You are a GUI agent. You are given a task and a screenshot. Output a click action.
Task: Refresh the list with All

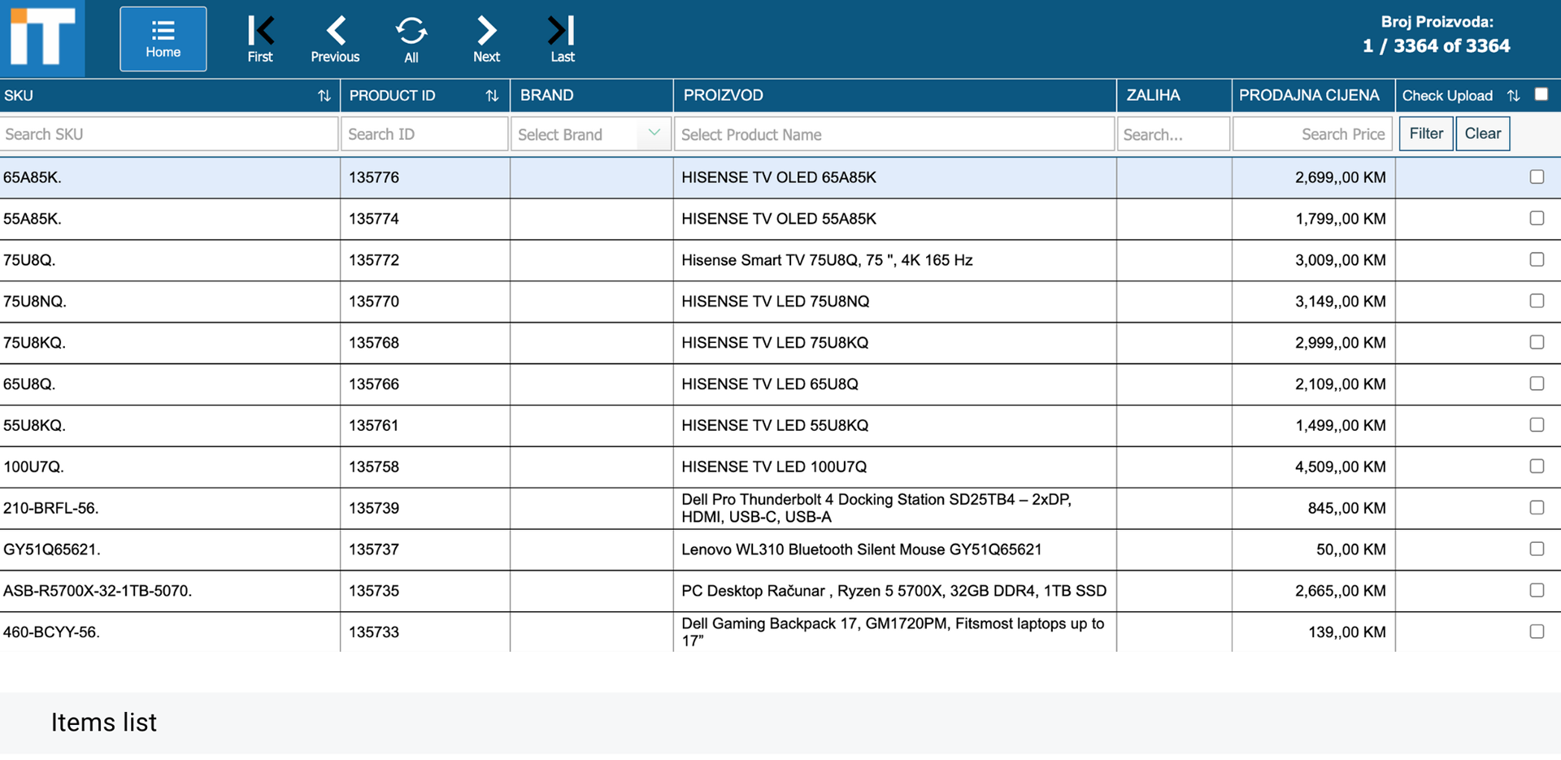pyautogui.click(x=411, y=39)
